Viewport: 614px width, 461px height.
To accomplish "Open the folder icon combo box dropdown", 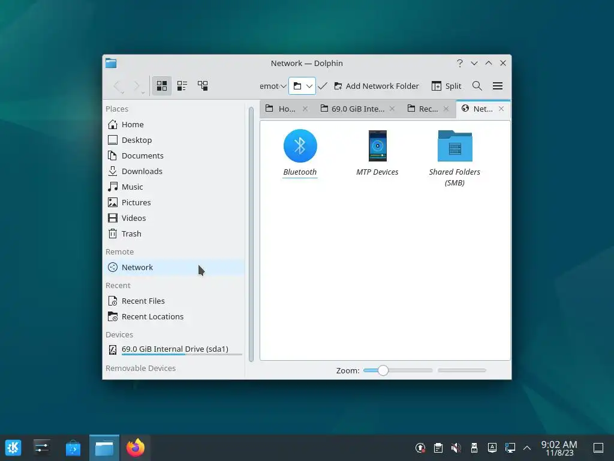I will (302, 86).
